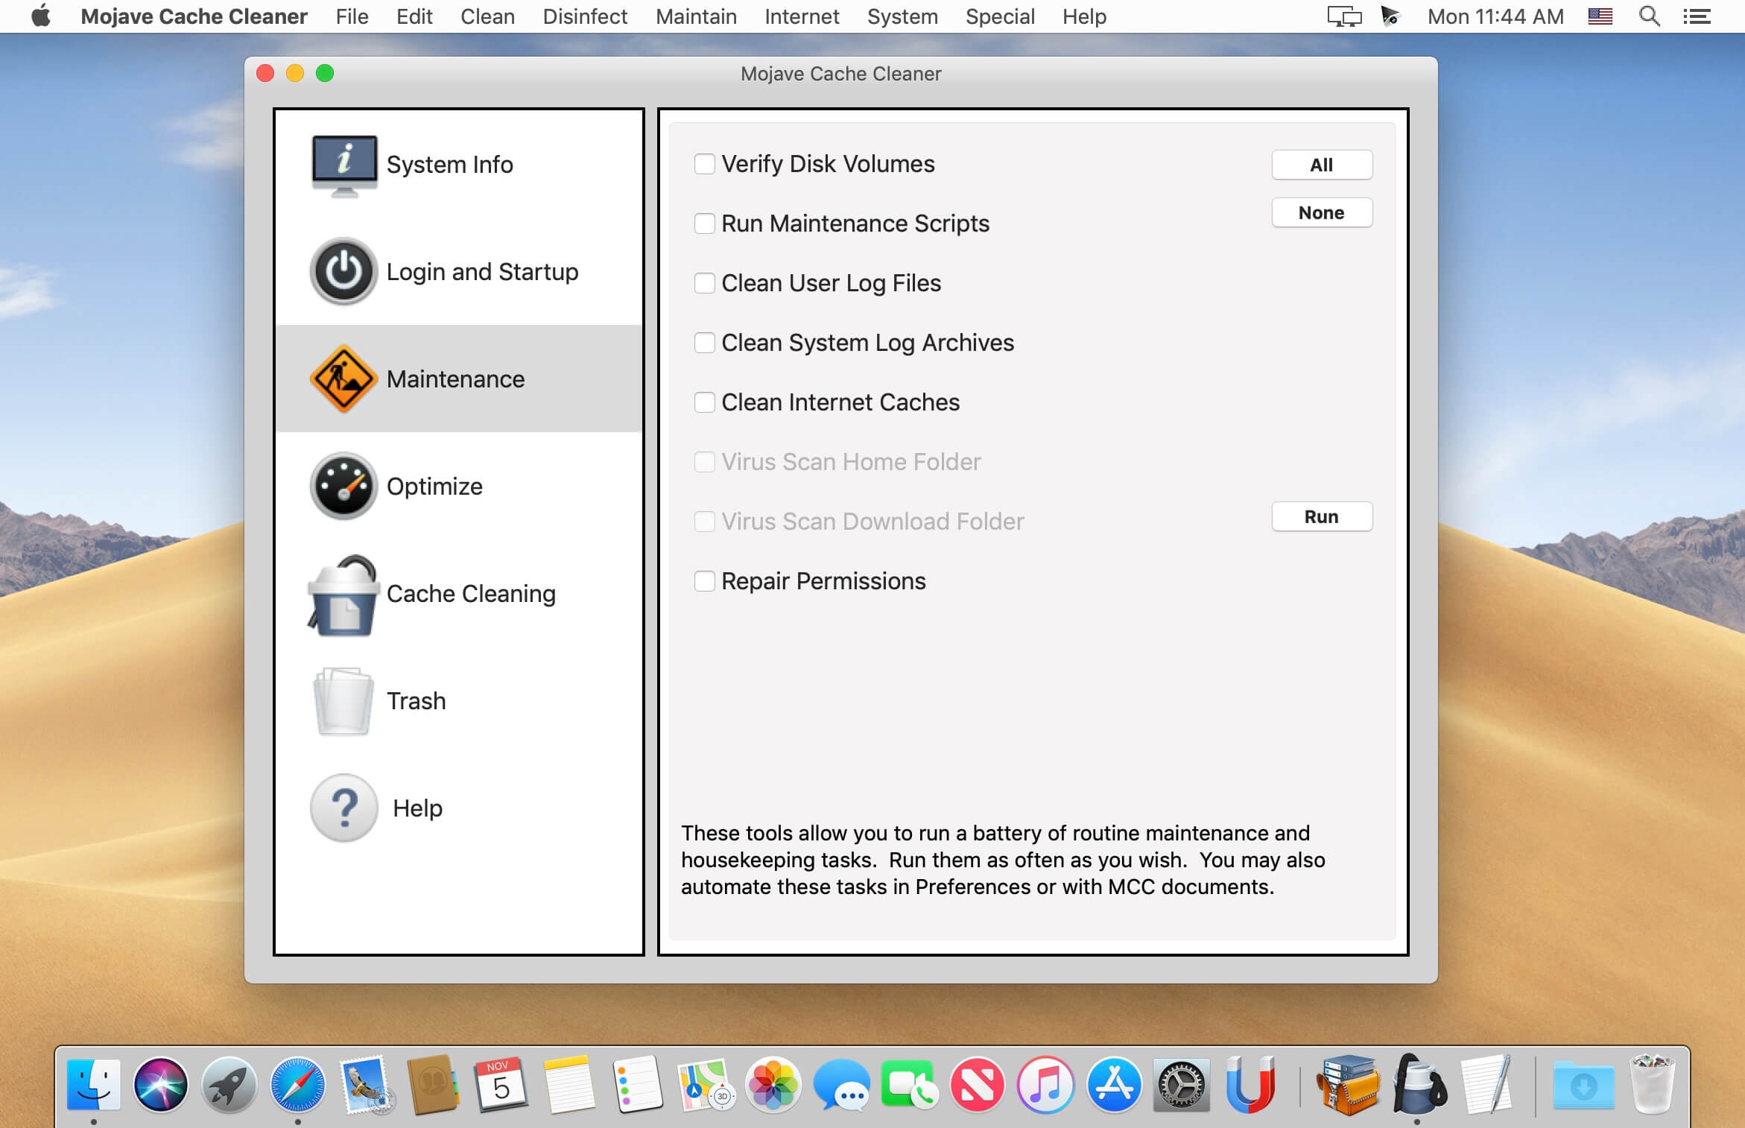Image resolution: width=1745 pixels, height=1128 pixels.
Task: Tick Clean User Log Files
Action: (x=704, y=283)
